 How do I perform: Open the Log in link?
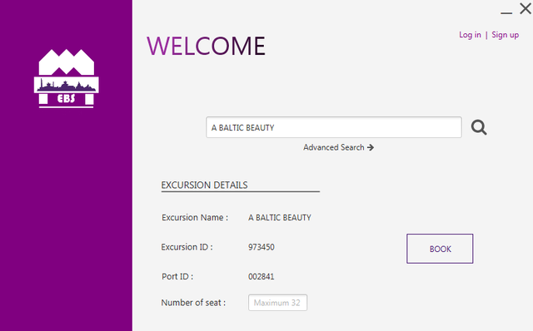pyautogui.click(x=470, y=35)
